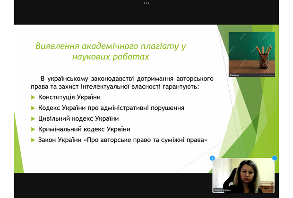Select bullet 'Закон України «Про авторське право…»'
Viewport: 293px width, 198px height.
[123, 140]
